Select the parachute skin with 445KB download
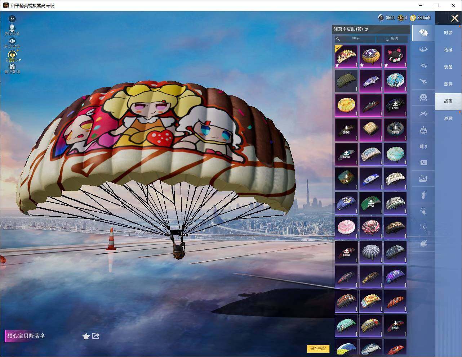The image size is (462, 357). (x=346, y=154)
